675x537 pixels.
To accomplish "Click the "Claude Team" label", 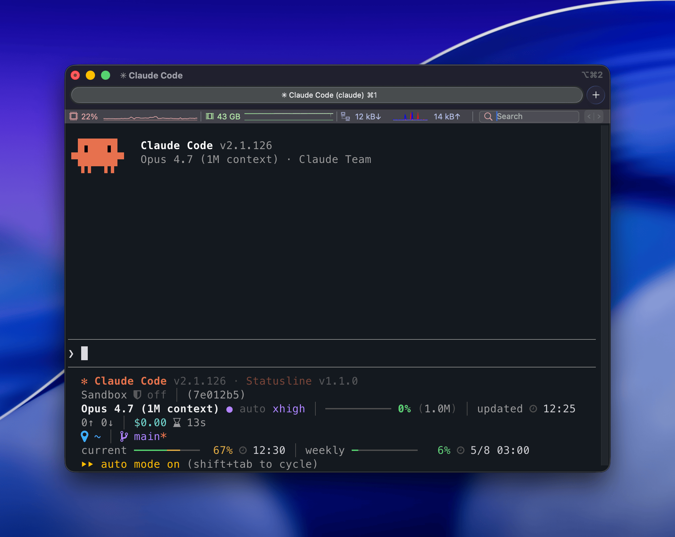I will click(335, 160).
